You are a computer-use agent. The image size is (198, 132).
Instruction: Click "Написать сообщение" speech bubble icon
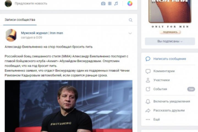click(148, 59)
